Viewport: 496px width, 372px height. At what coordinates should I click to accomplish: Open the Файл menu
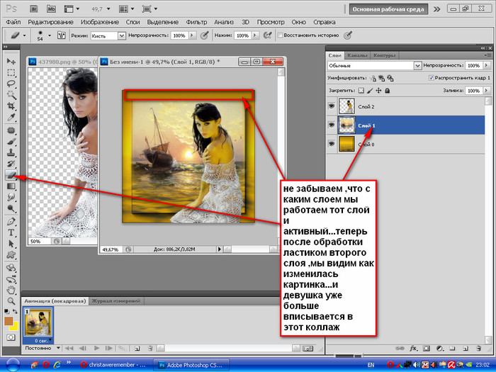(13, 22)
